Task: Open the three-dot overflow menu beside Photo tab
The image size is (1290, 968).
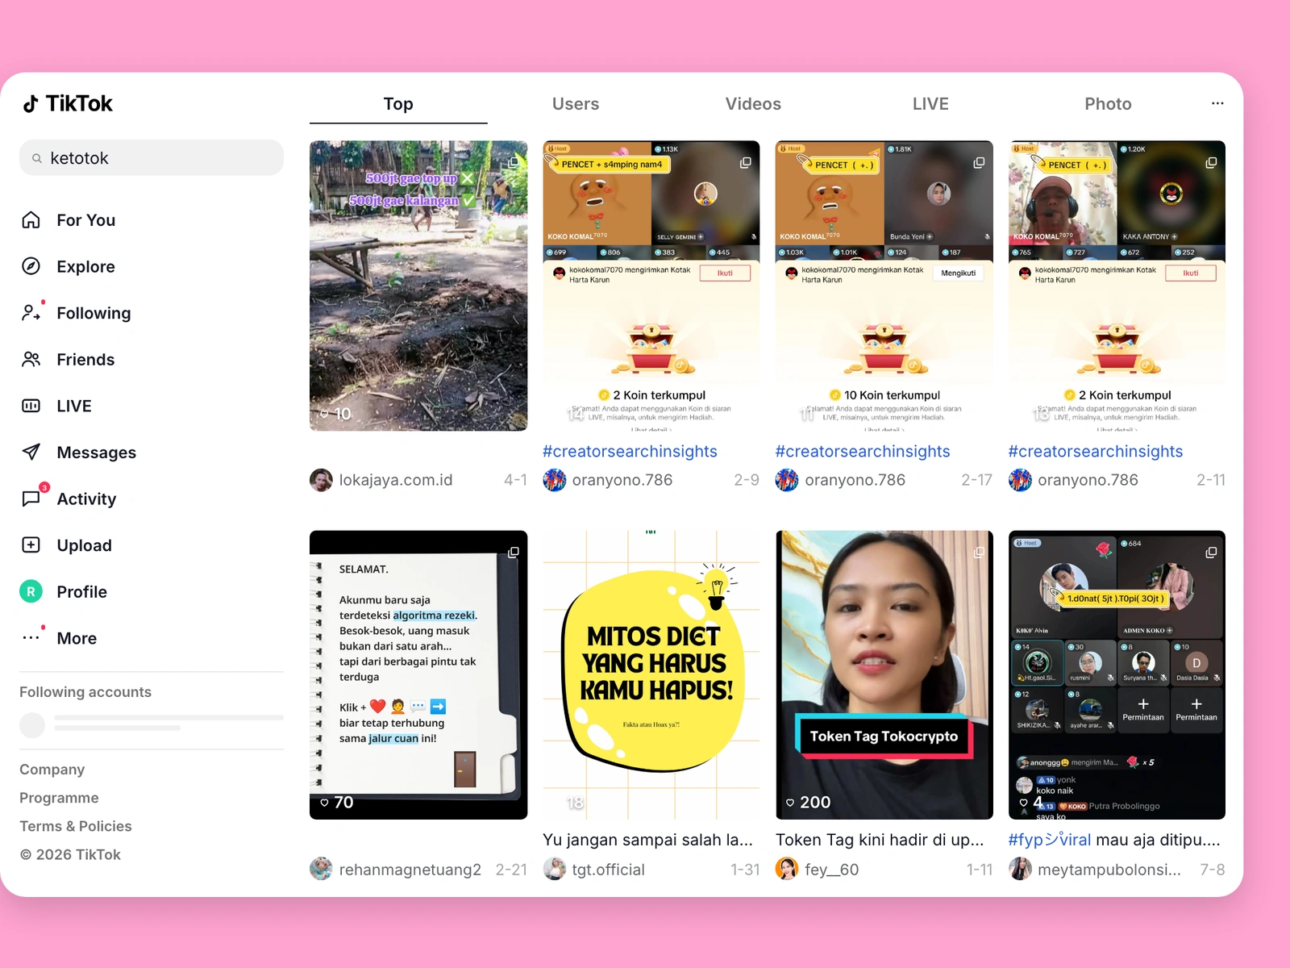Action: tap(1217, 103)
